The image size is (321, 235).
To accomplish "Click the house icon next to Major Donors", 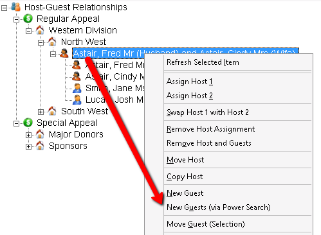I will pos(40,134).
